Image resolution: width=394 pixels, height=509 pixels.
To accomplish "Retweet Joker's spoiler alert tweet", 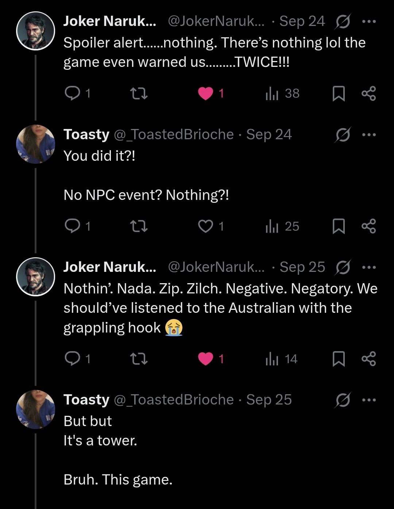I will pyautogui.click(x=139, y=94).
